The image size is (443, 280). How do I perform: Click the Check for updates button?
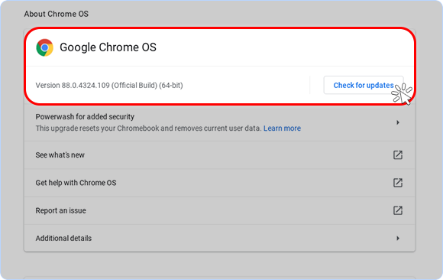tap(364, 85)
